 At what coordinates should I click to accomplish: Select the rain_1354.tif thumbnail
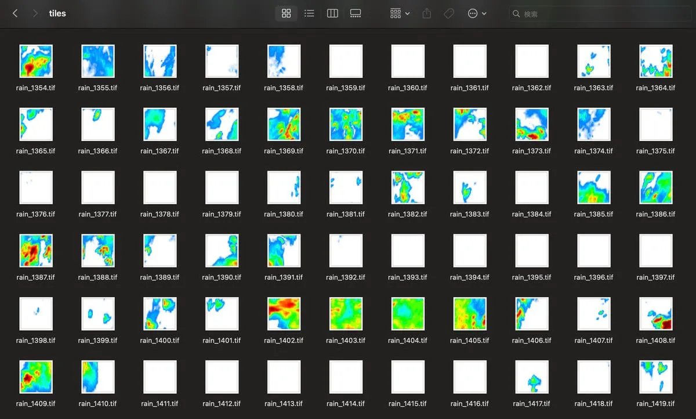pyautogui.click(x=36, y=61)
